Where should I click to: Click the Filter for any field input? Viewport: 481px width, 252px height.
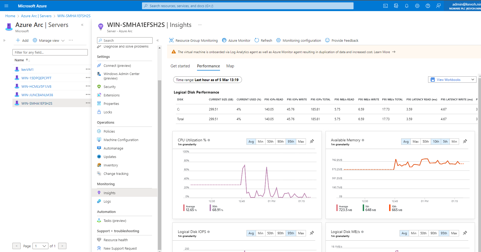(x=50, y=52)
